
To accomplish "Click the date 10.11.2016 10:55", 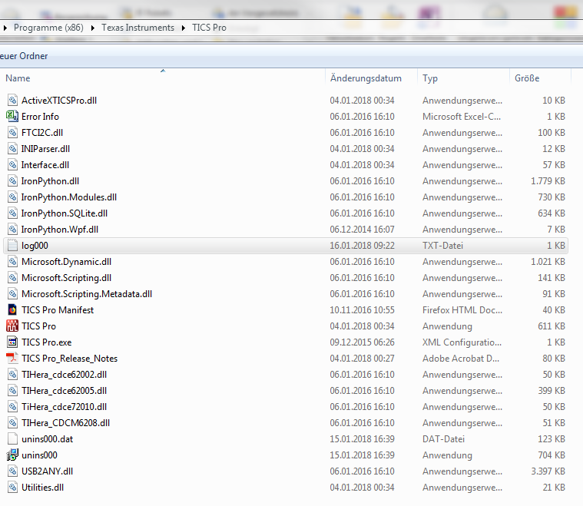I will 362,310.
